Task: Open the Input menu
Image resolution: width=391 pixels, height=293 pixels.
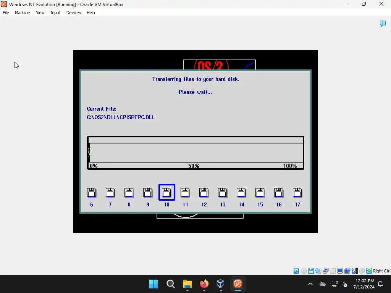Action: 55,13
